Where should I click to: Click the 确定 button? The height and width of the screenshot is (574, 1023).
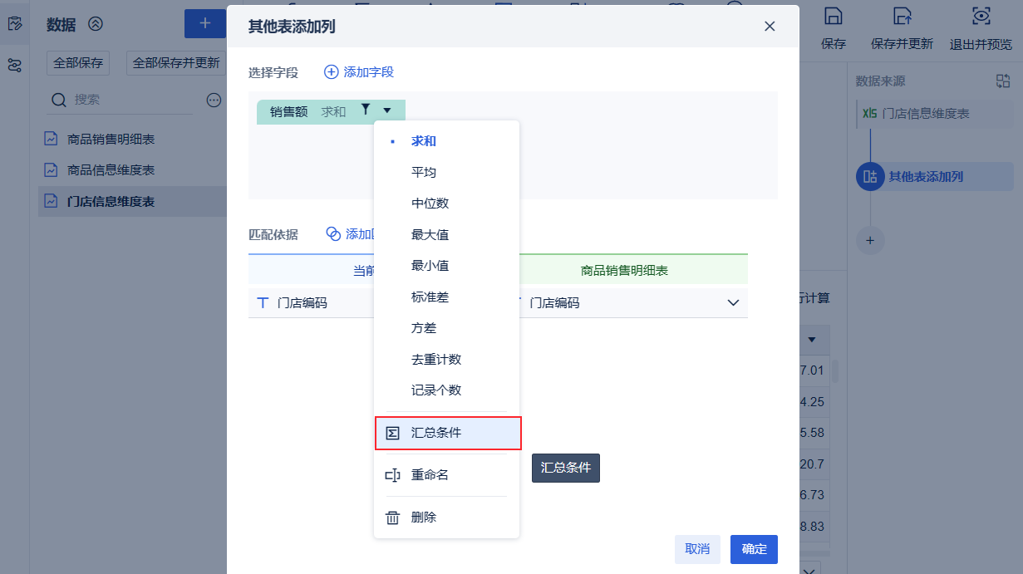(754, 549)
